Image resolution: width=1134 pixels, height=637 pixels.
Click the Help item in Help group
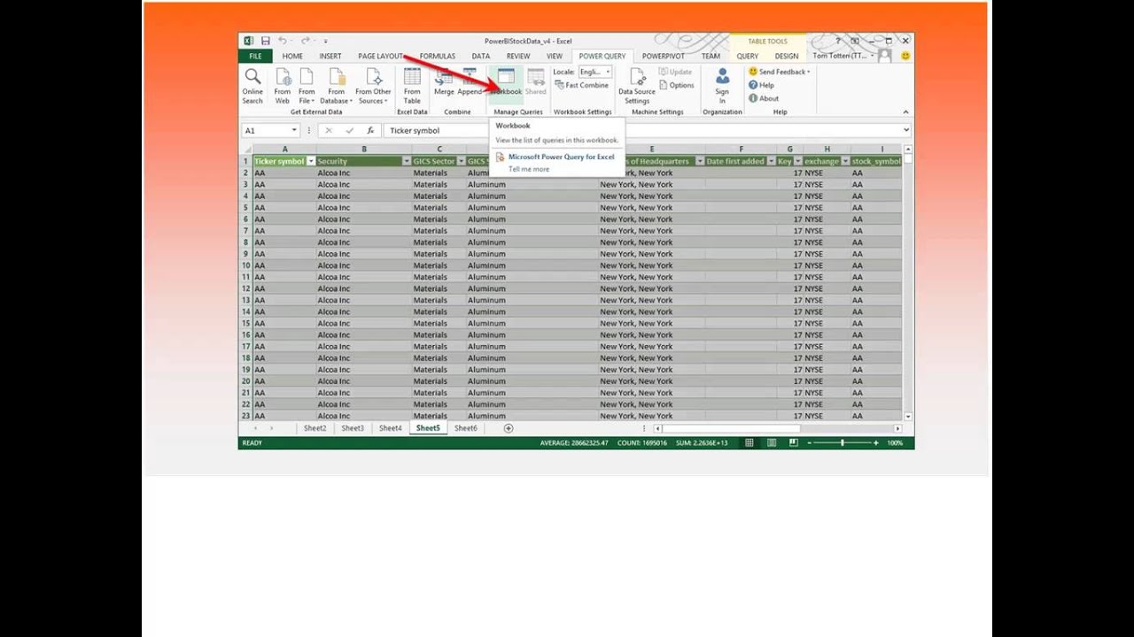[x=761, y=85]
